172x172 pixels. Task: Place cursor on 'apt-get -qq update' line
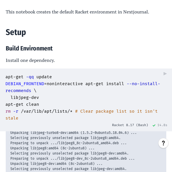click(29, 77)
